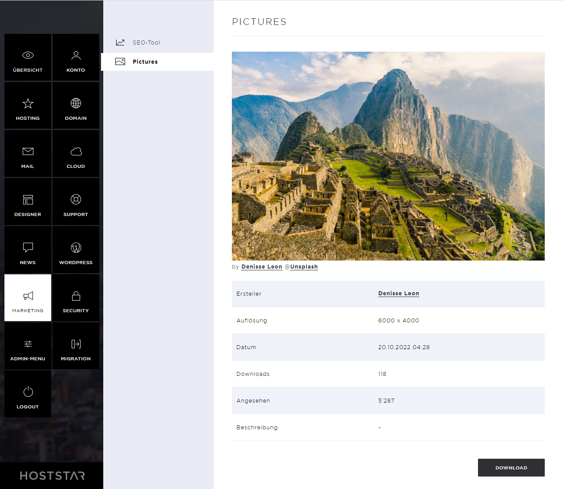This screenshot has width=563, height=489.
Task: Open the Hosting star icon tile
Action: [28, 106]
